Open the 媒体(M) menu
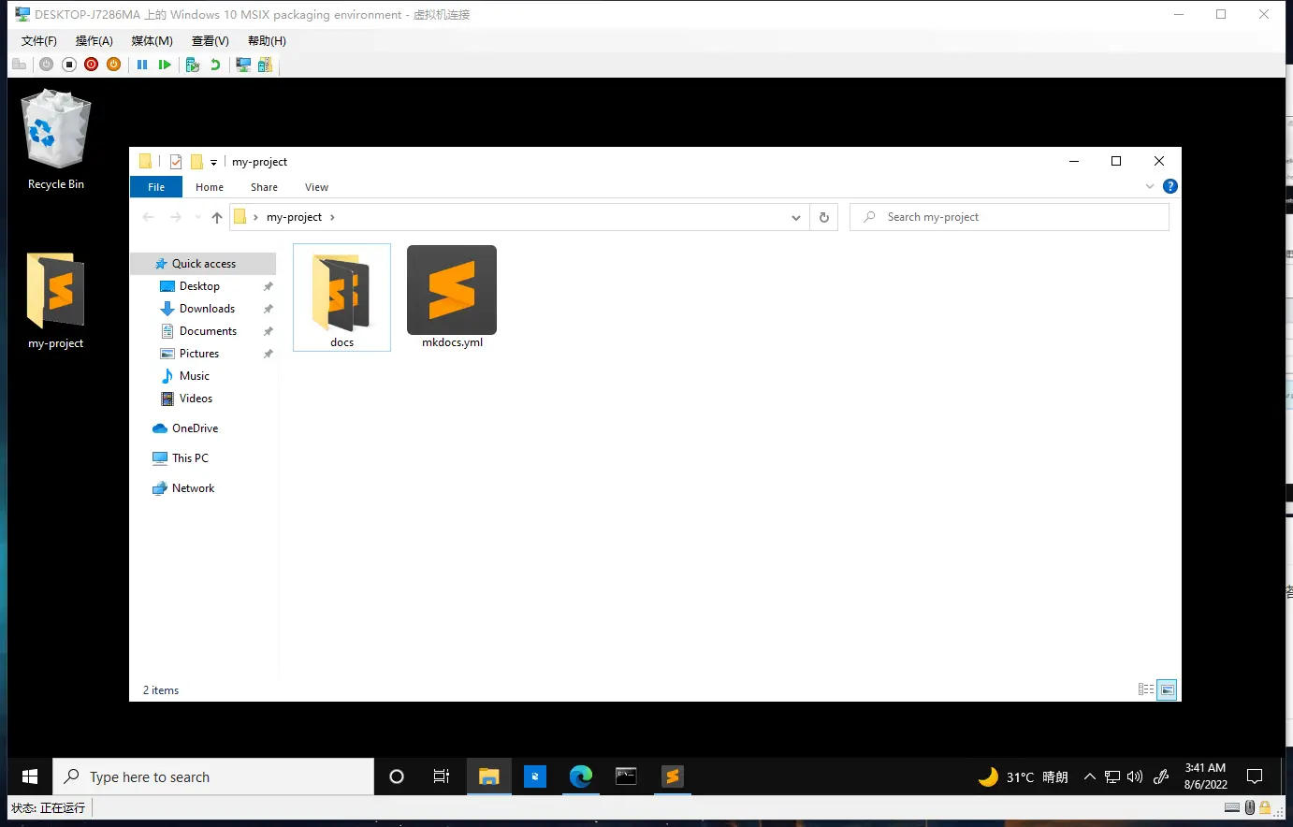 [x=152, y=41]
